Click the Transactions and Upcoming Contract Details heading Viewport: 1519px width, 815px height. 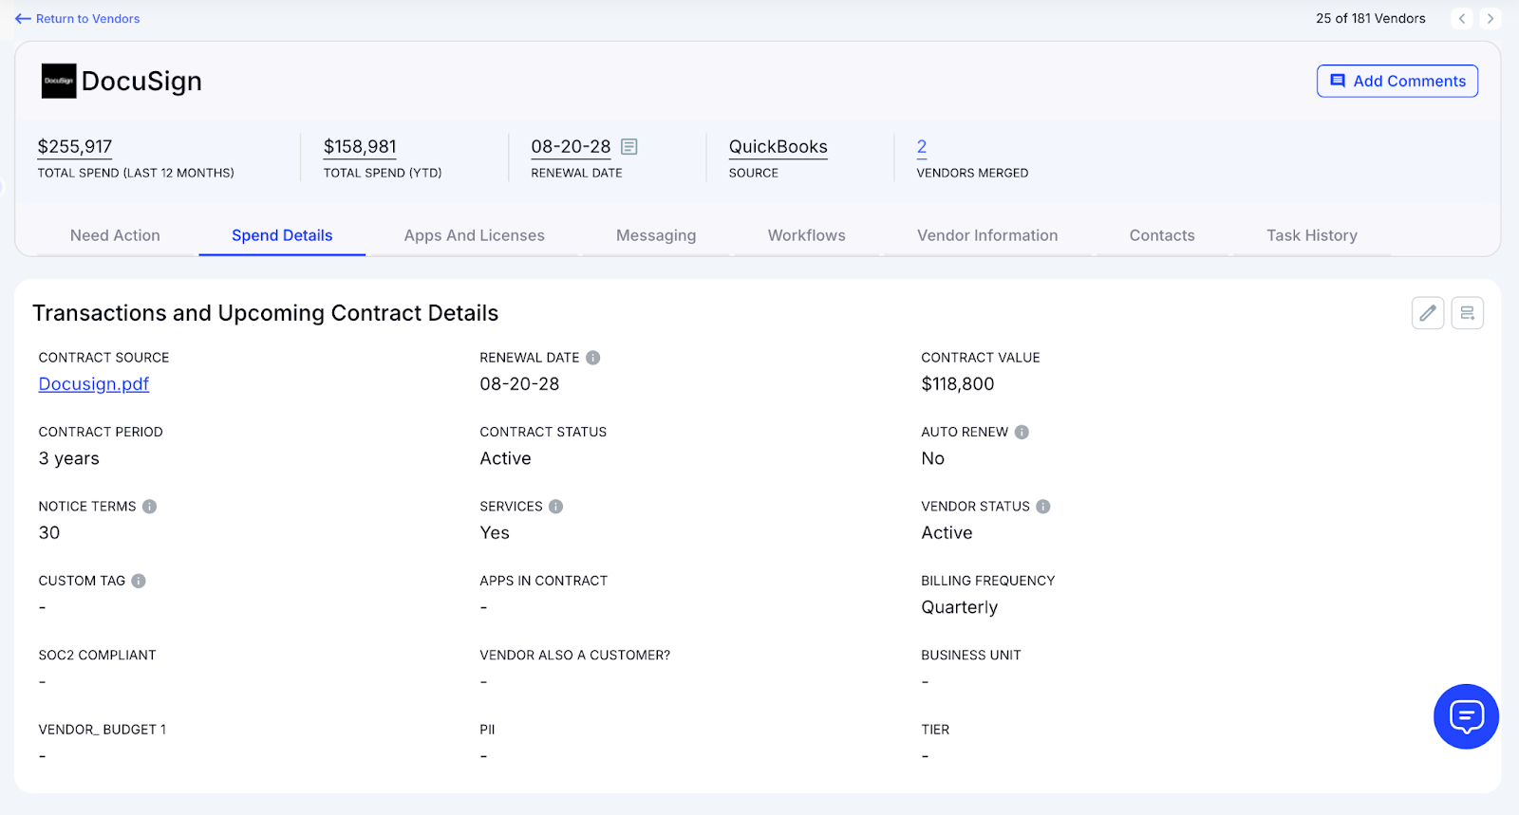pyautogui.click(x=265, y=313)
